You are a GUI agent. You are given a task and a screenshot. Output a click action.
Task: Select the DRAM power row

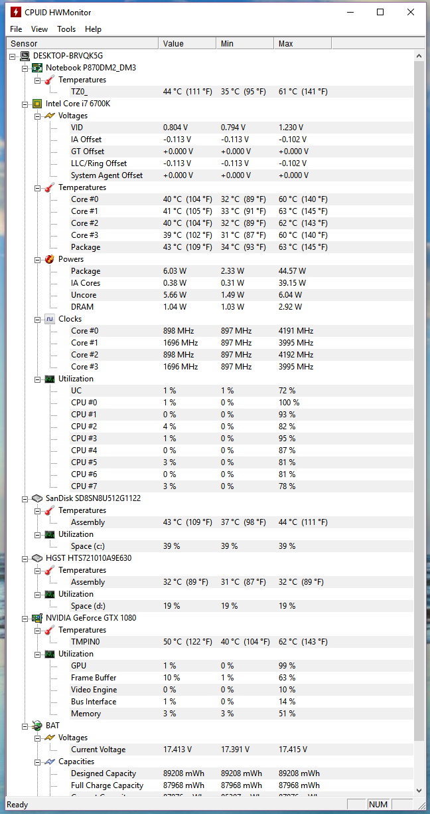(242, 307)
